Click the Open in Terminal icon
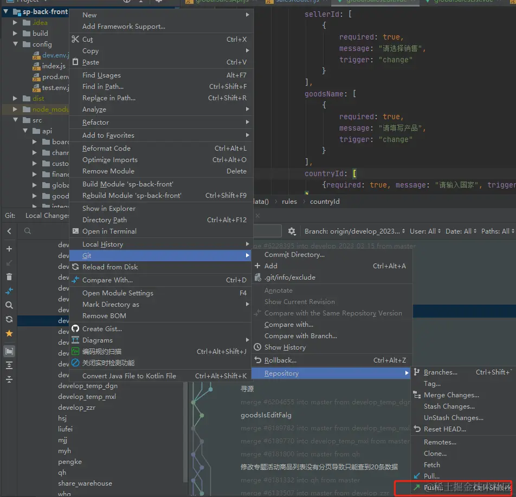The image size is (516, 497). [x=75, y=231]
